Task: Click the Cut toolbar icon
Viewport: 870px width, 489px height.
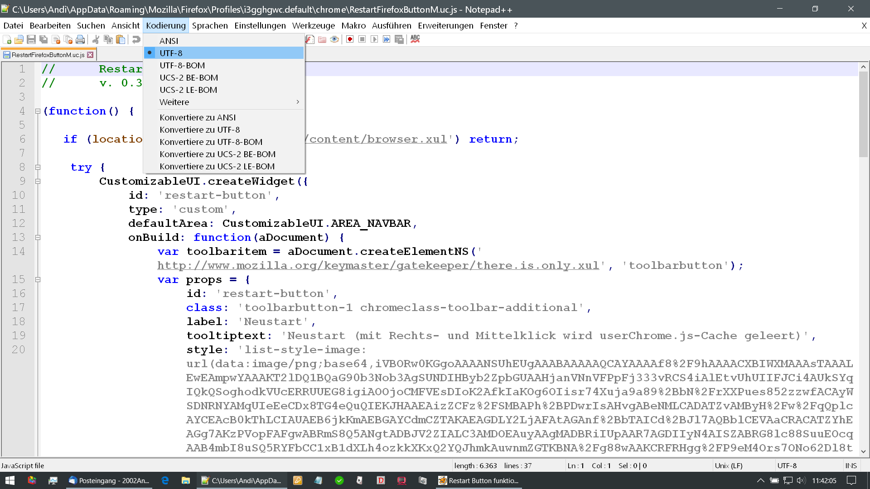Action: [96, 39]
